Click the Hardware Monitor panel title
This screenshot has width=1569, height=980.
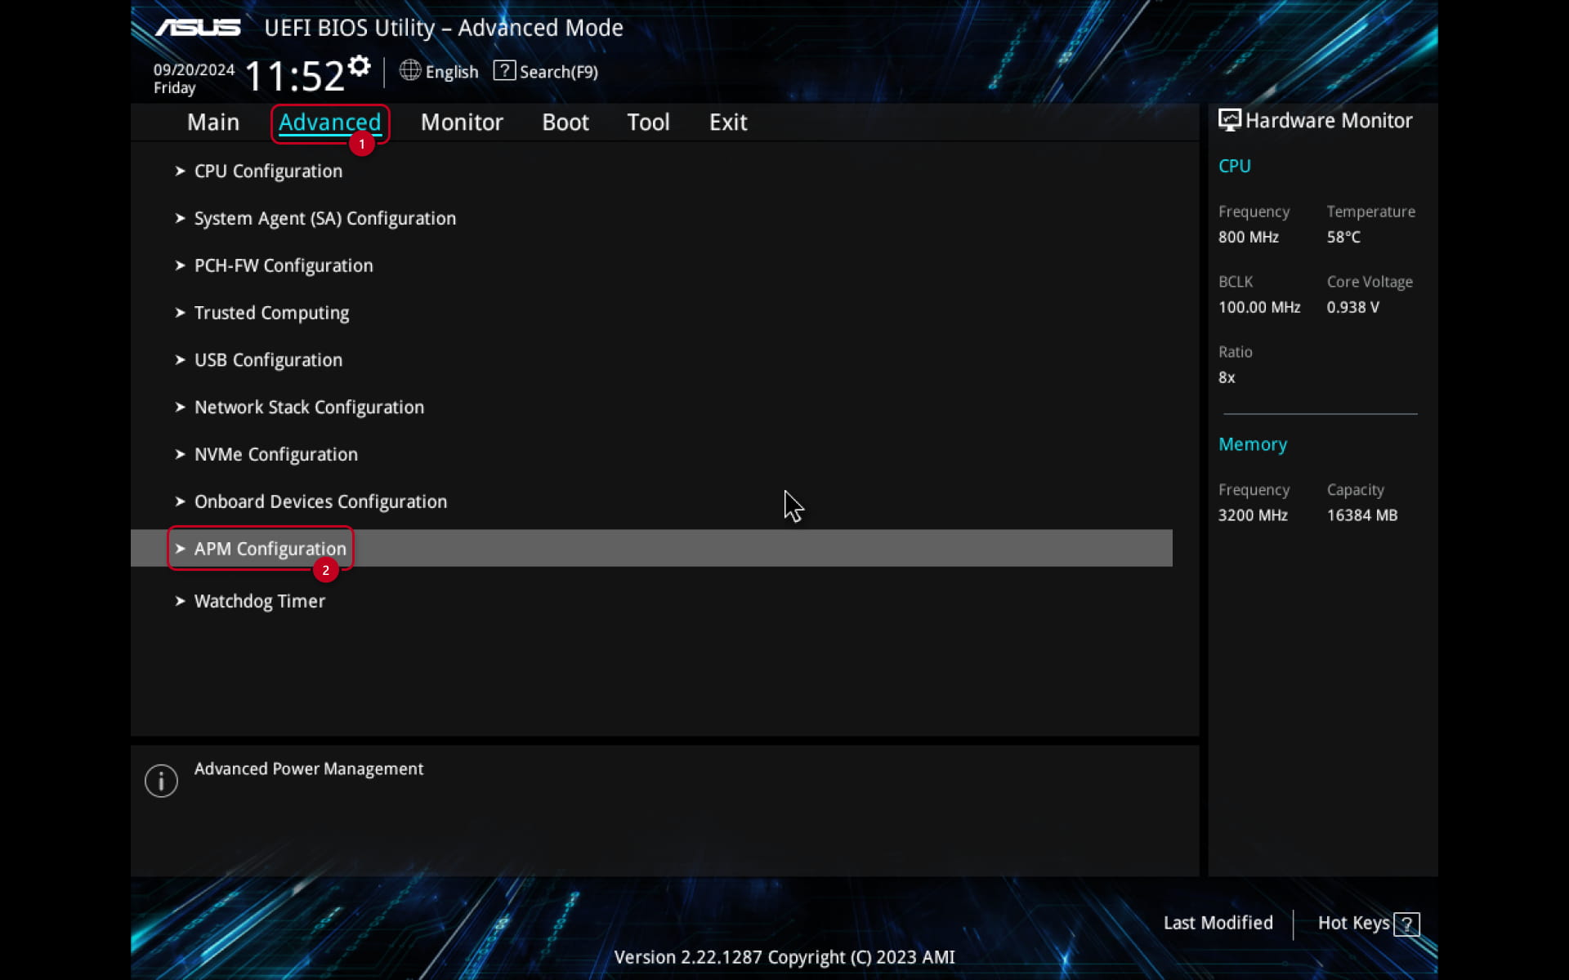[1329, 121]
